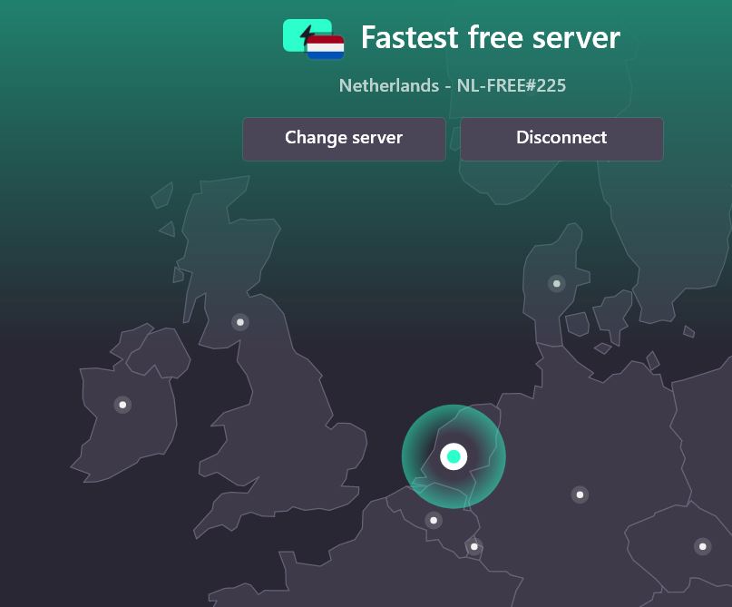This screenshot has width=732, height=607.
Task: Click the fastest server Netherlands flag icon
Action: pos(313,39)
